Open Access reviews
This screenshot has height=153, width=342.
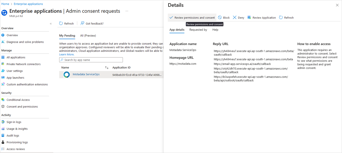click(15, 149)
